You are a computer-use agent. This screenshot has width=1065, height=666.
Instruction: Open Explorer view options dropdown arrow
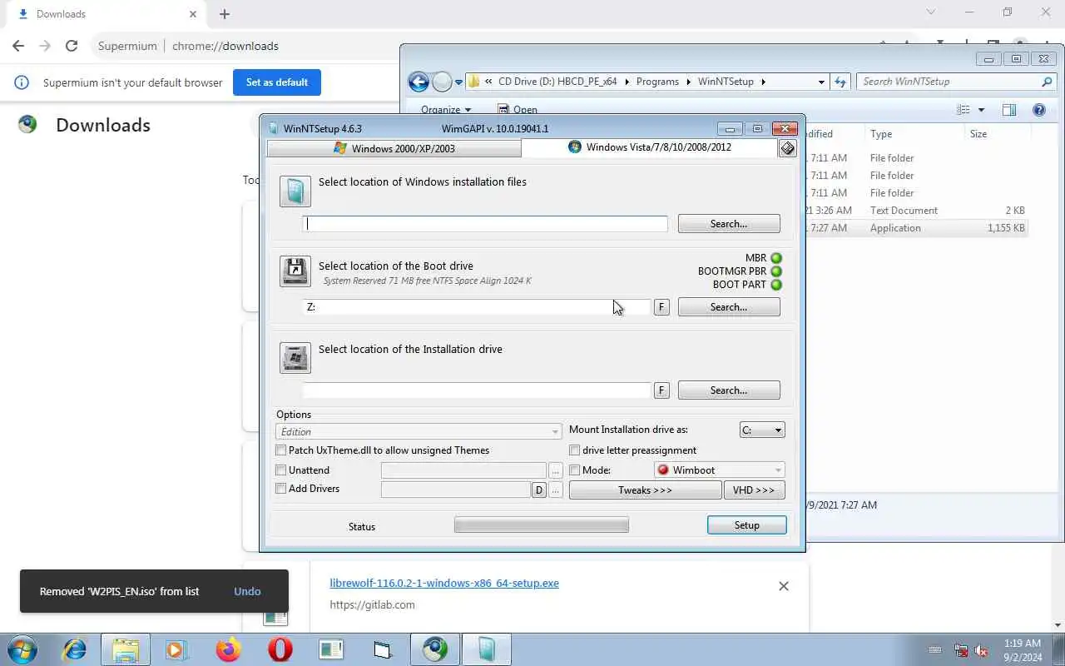(x=981, y=110)
